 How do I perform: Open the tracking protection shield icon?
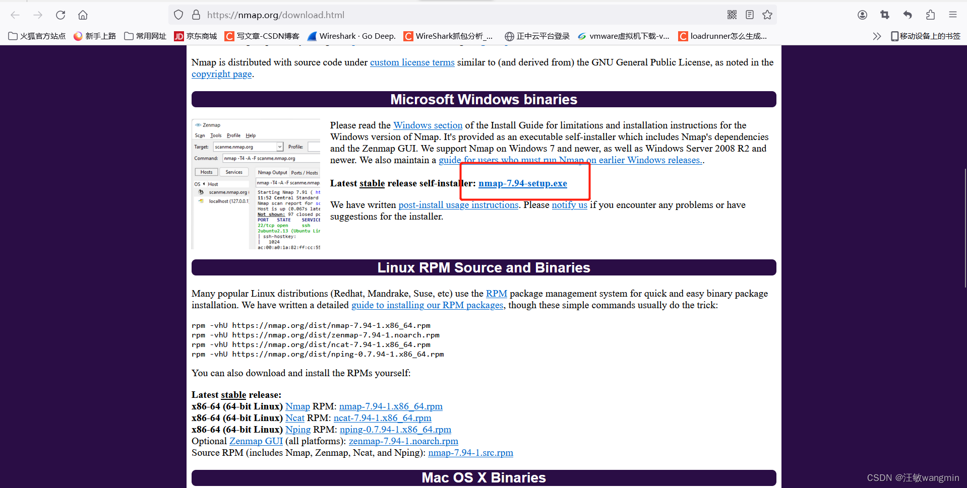(x=178, y=15)
